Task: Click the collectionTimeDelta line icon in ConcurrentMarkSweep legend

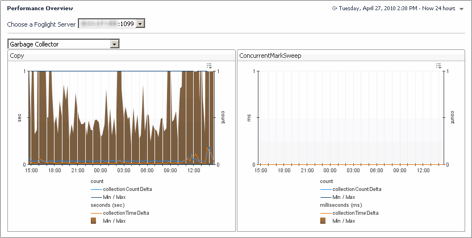Action: point(325,212)
